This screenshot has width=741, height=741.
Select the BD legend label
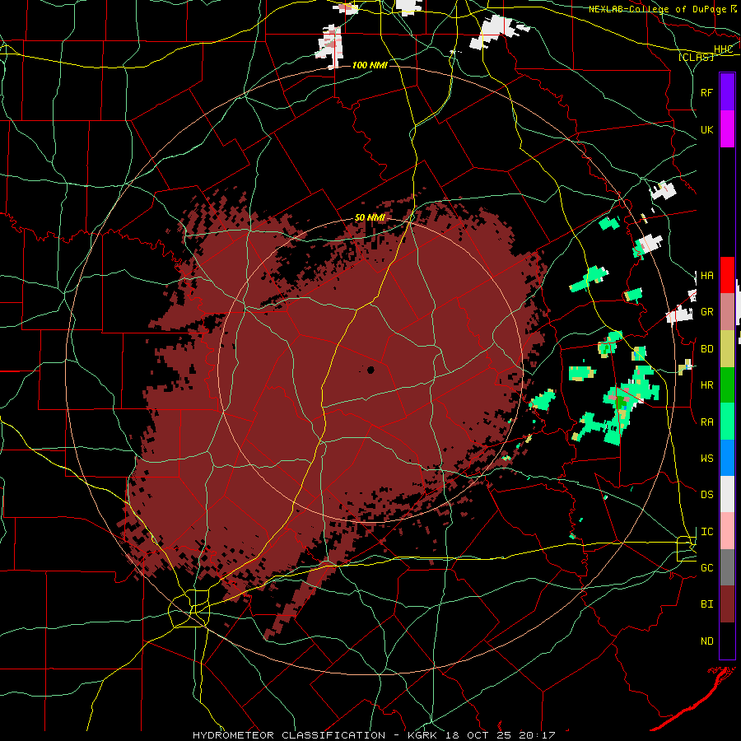click(706, 349)
